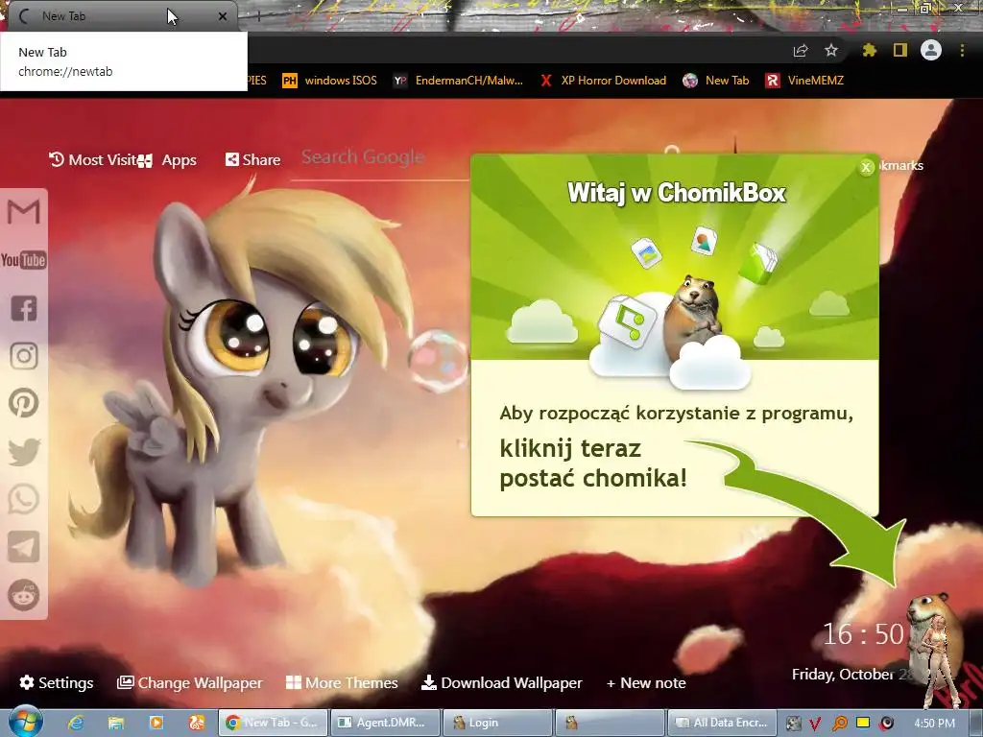983x737 pixels.
Task: Open the UC Browser taskbar icon
Action: (x=196, y=723)
